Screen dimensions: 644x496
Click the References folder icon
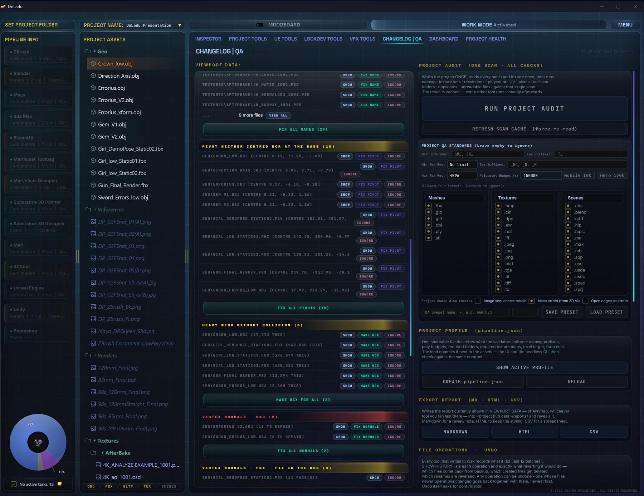88,210
